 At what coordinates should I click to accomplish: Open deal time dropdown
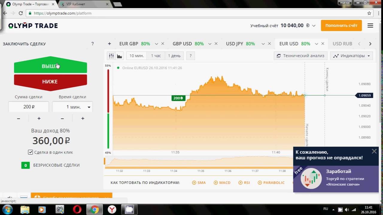(x=72, y=107)
